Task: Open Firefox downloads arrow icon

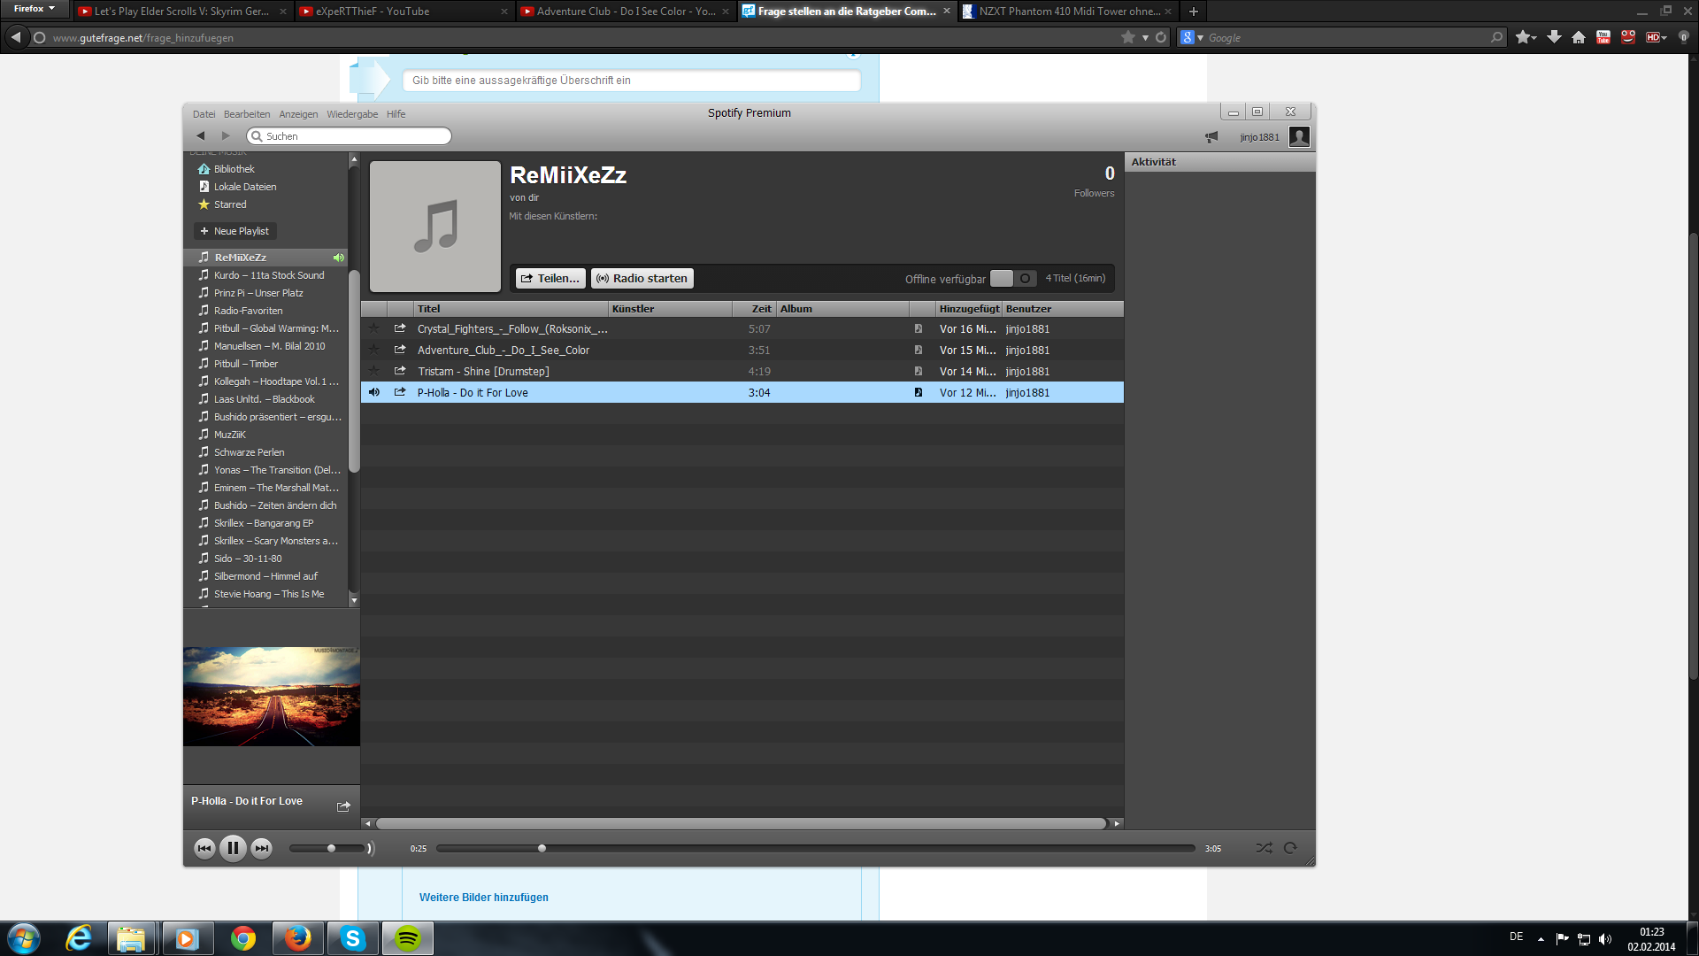Action: tap(1553, 37)
